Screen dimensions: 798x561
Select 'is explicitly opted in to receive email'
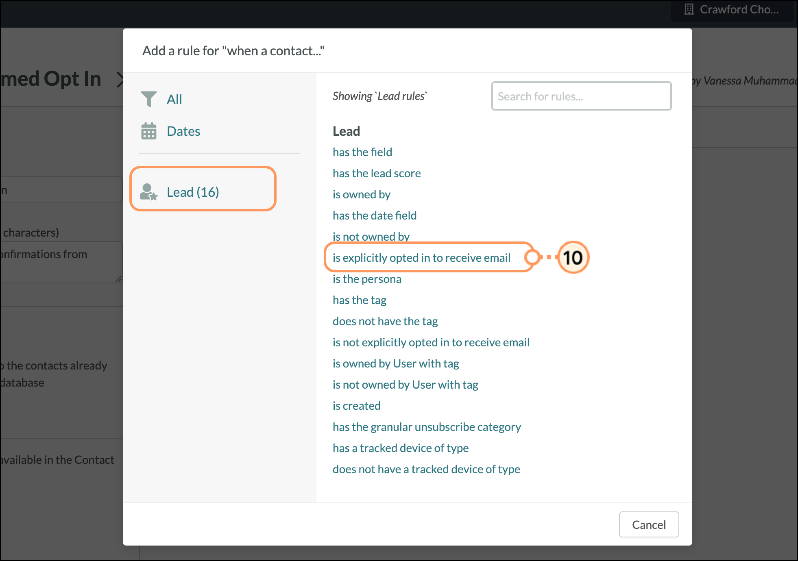[x=421, y=258]
